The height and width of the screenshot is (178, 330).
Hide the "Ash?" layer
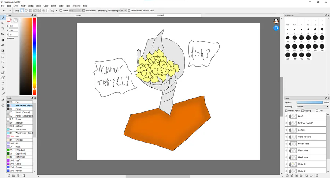tap(286, 116)
